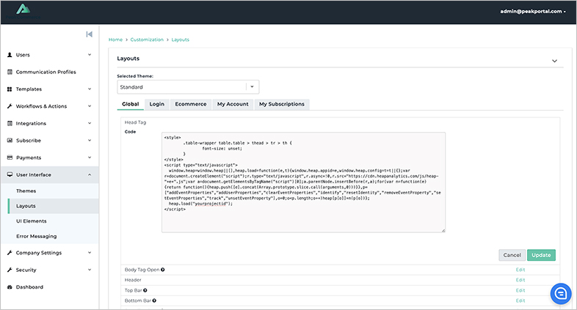This screenshot has height=310, width=577.
Task: Click the Dashboard icon in sidebar
Action: (x=10, y=287)
